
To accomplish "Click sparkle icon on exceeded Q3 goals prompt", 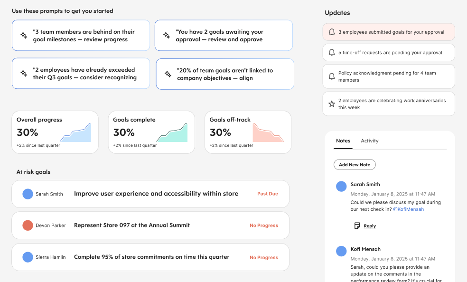I will [24, 73].
